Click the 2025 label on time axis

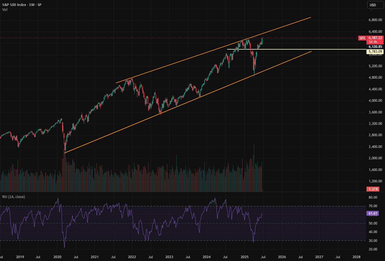[245, 257]
